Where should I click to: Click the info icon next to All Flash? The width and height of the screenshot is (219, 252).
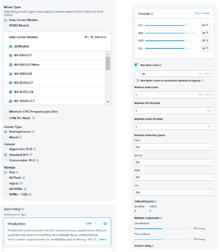24,178
